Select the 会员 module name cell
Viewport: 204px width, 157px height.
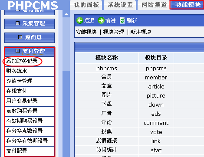tap(107, 77)
